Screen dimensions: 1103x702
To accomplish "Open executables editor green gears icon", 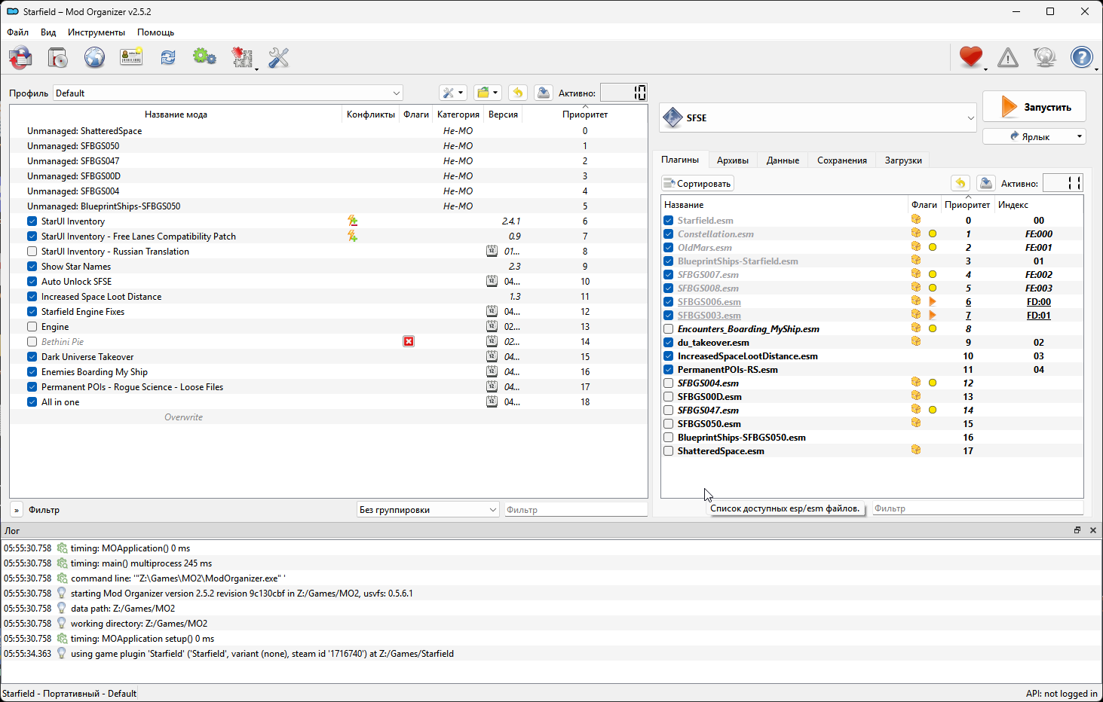I will click(x=204, y=58).
